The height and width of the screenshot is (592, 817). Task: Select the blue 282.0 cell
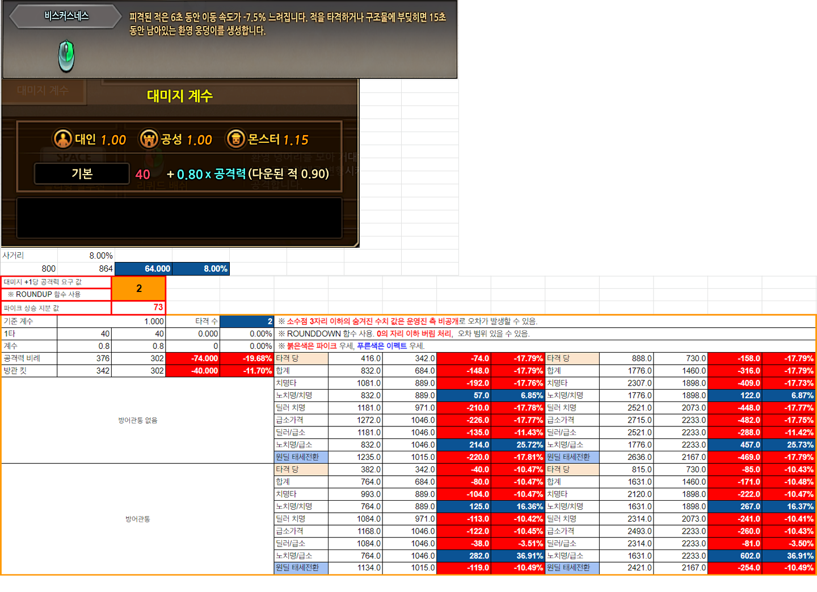(464, 556)
